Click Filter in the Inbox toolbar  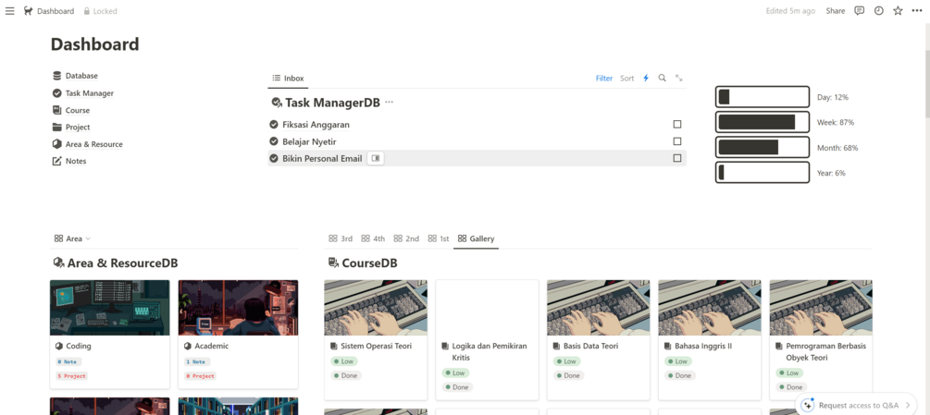pos(603,79)
